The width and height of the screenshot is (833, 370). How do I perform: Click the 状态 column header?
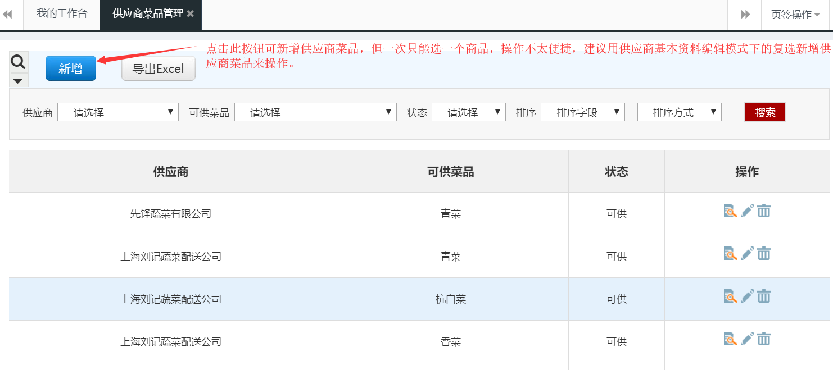pos(617,172)
